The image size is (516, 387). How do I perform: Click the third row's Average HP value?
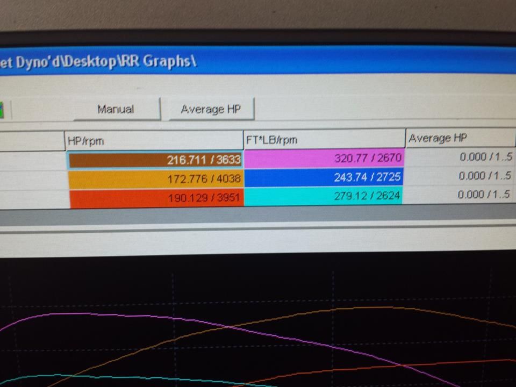click(460, 194)
